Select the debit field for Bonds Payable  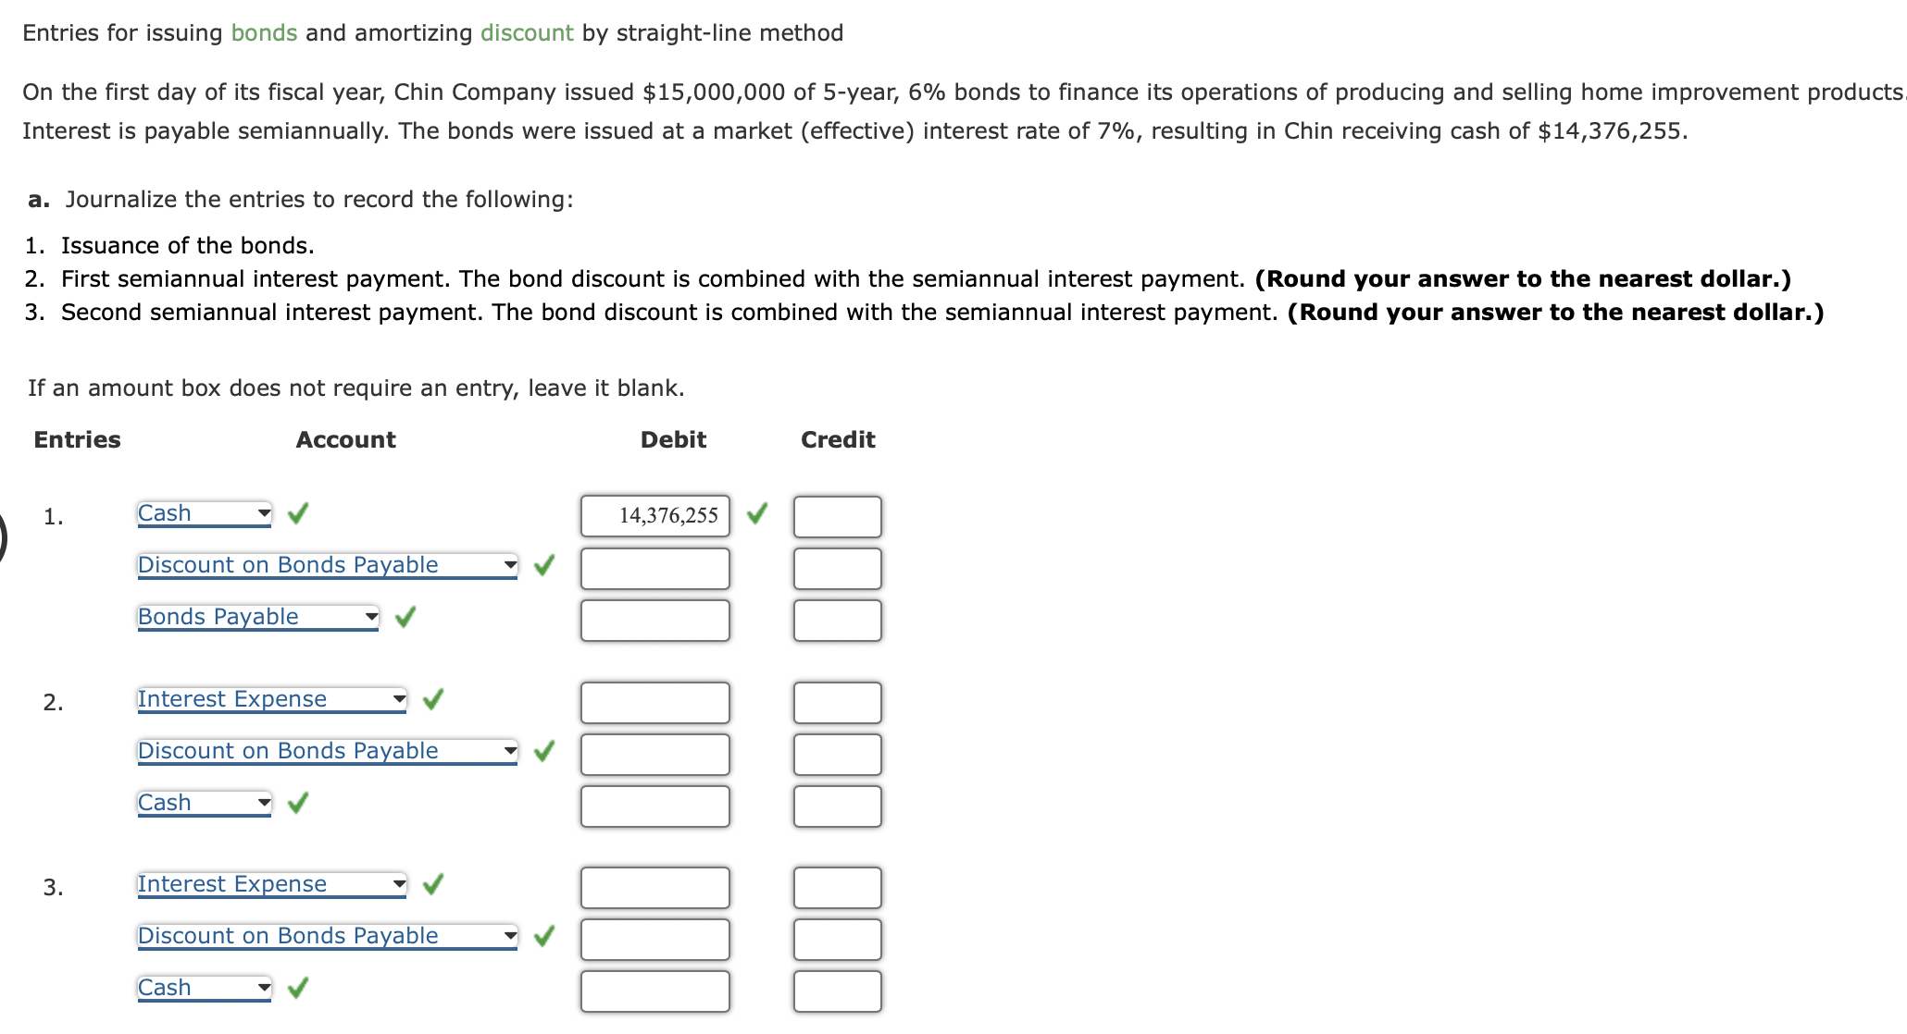point(654,620)
